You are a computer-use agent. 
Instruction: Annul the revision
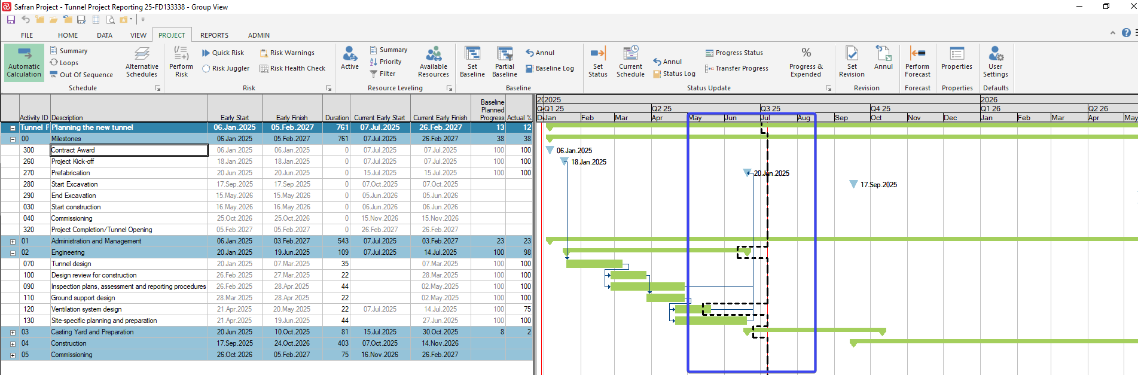883,58
